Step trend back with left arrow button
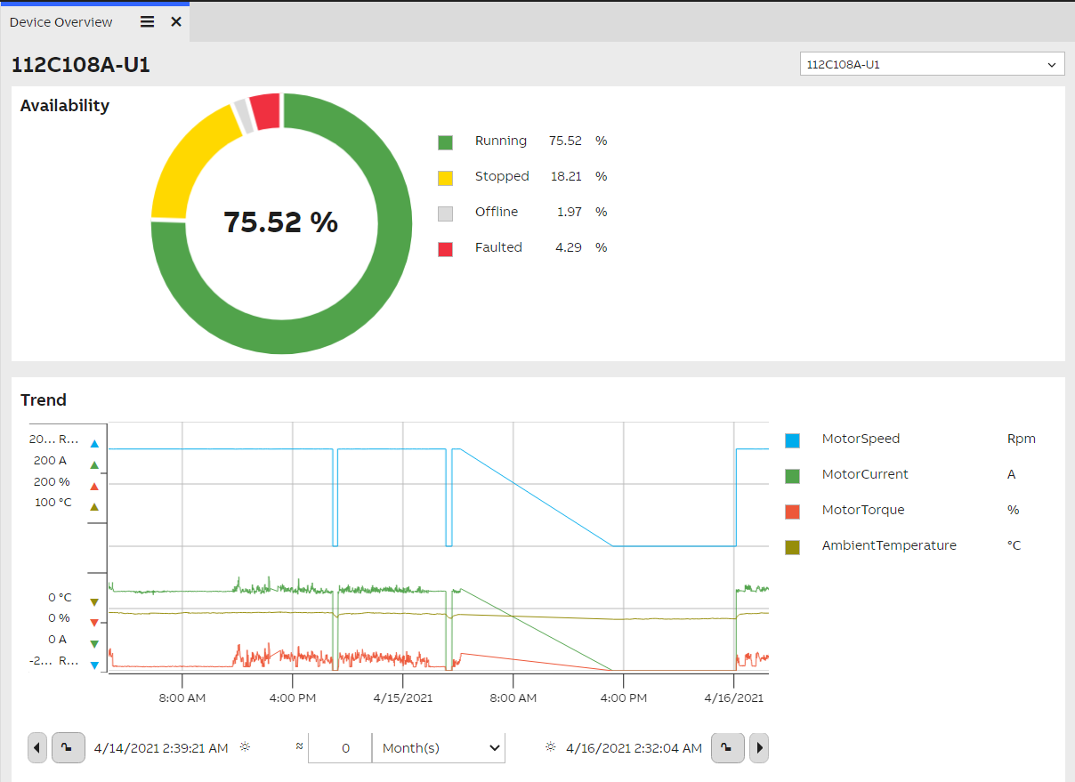Viewport: 1075px width, 782px height. [37, 748]
